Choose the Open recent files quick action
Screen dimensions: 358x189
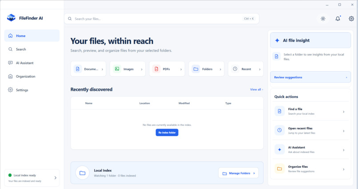310,130
